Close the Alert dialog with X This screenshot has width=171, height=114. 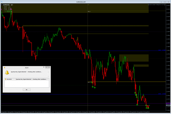click(x=48, y=67)
